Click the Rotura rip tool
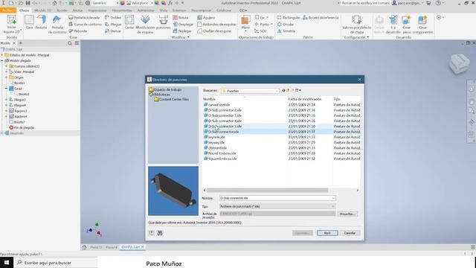This screenshot has width=476, height=268. coord(181,18)
